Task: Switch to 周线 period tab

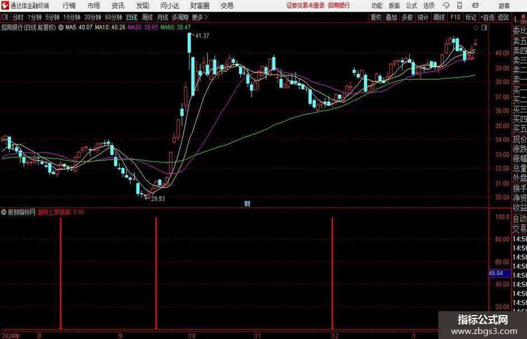Action: point(147,17)
